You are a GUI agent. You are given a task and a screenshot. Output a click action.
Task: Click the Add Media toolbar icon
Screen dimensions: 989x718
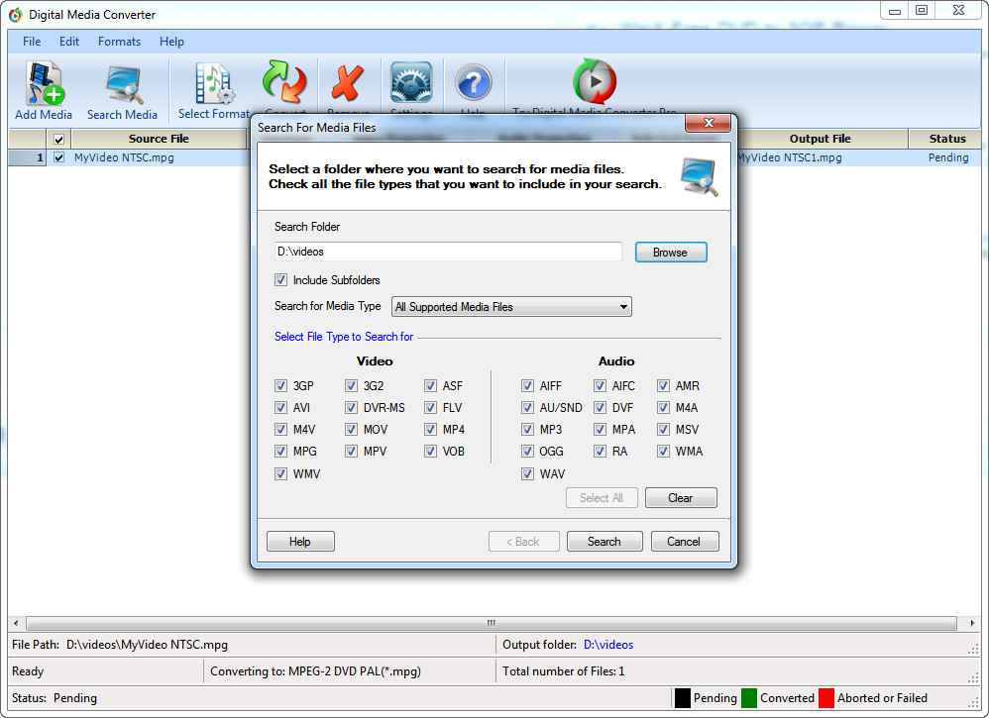pyautogui.click(x=44, y=82)
